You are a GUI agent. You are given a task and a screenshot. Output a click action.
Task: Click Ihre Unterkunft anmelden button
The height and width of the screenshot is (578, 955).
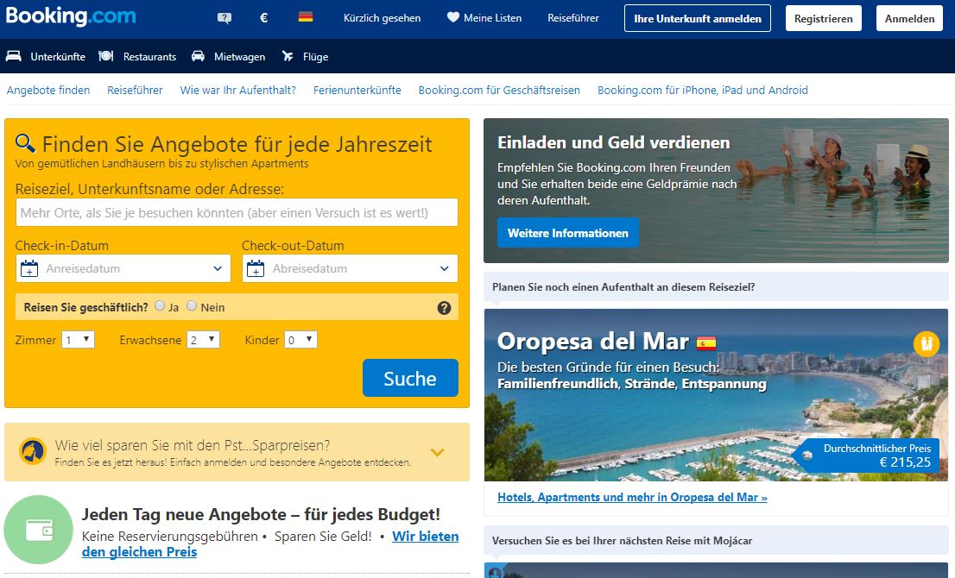tap(698, 18)
